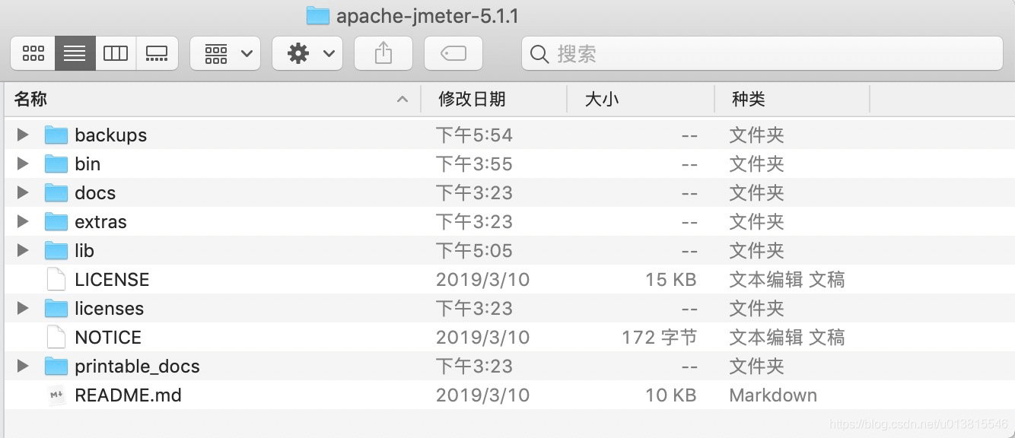The width and height of the screenshot is (1015, 438).
Task: Switch to list view in the toolbar
Action: [74, 53]
